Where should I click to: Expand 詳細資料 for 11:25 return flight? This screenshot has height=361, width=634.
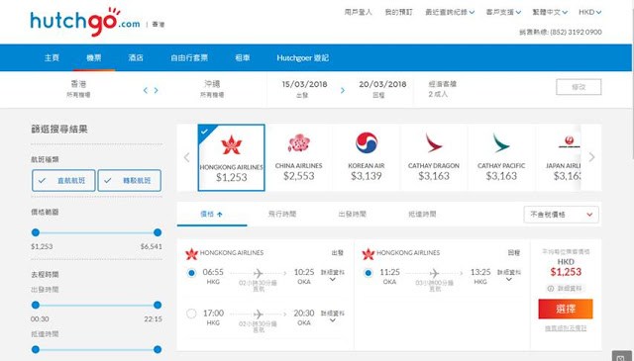pos(508,275)
